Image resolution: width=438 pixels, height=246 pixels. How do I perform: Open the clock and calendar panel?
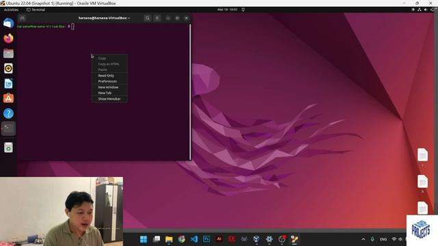point(227,10)
